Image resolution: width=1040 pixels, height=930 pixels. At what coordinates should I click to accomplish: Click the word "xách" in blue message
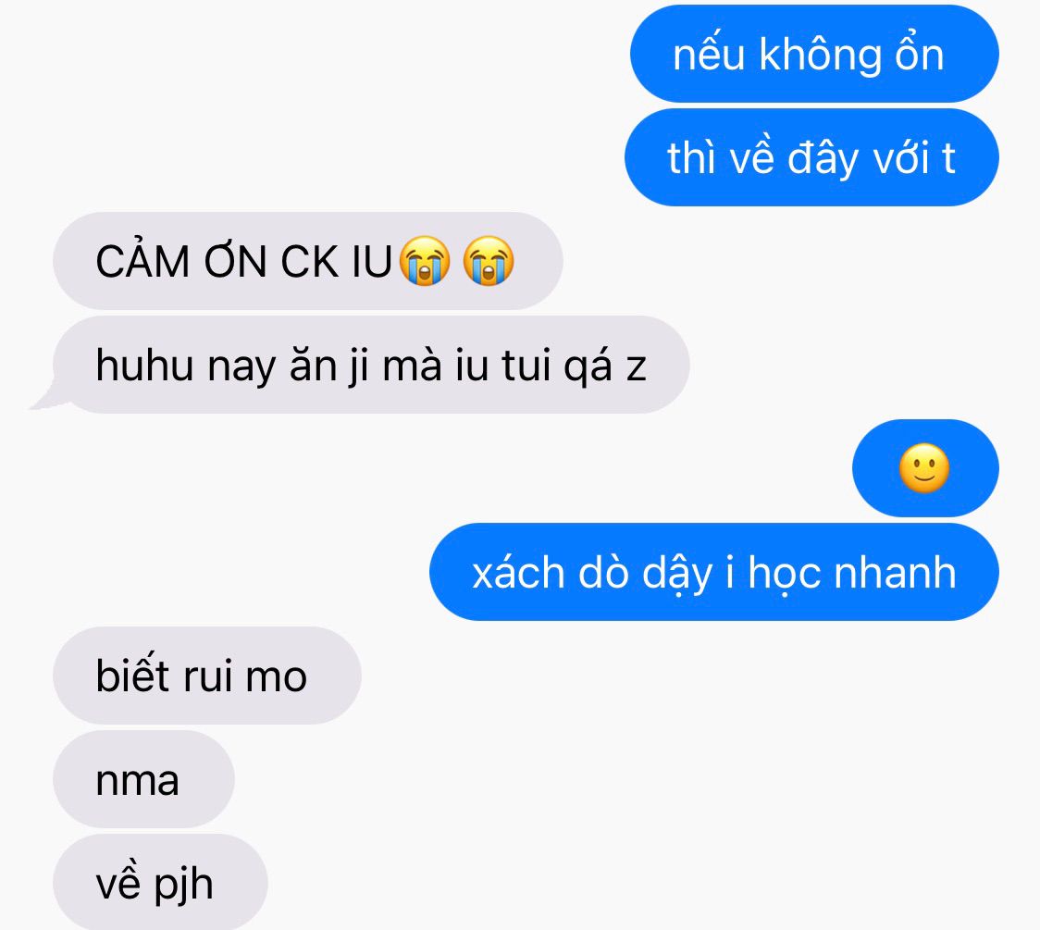click(x=518, y=572)
